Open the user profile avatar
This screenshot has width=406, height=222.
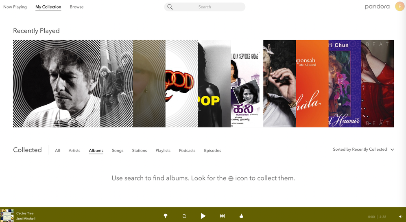click(399, 7)
